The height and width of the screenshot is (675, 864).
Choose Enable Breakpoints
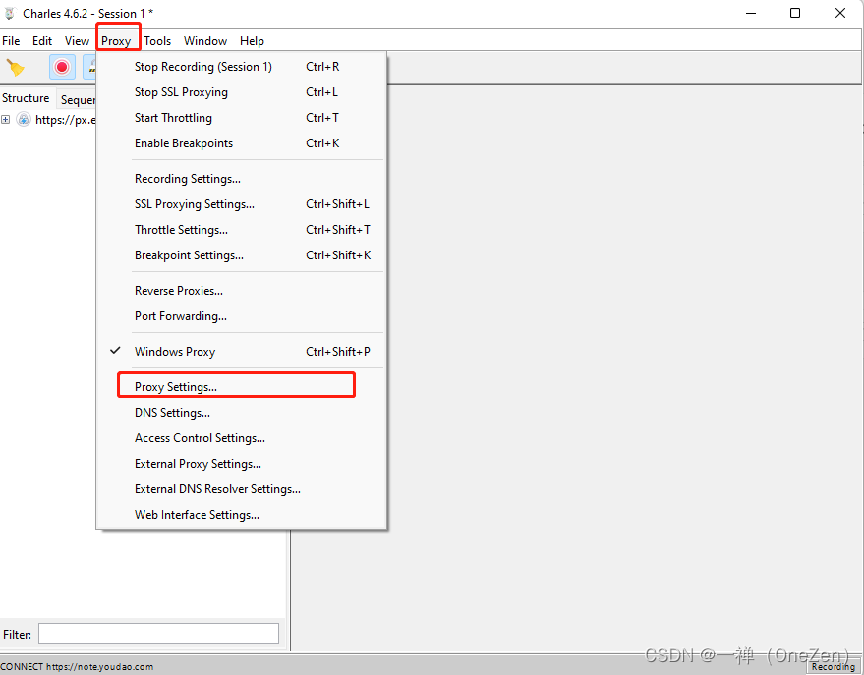coord(242,143)
